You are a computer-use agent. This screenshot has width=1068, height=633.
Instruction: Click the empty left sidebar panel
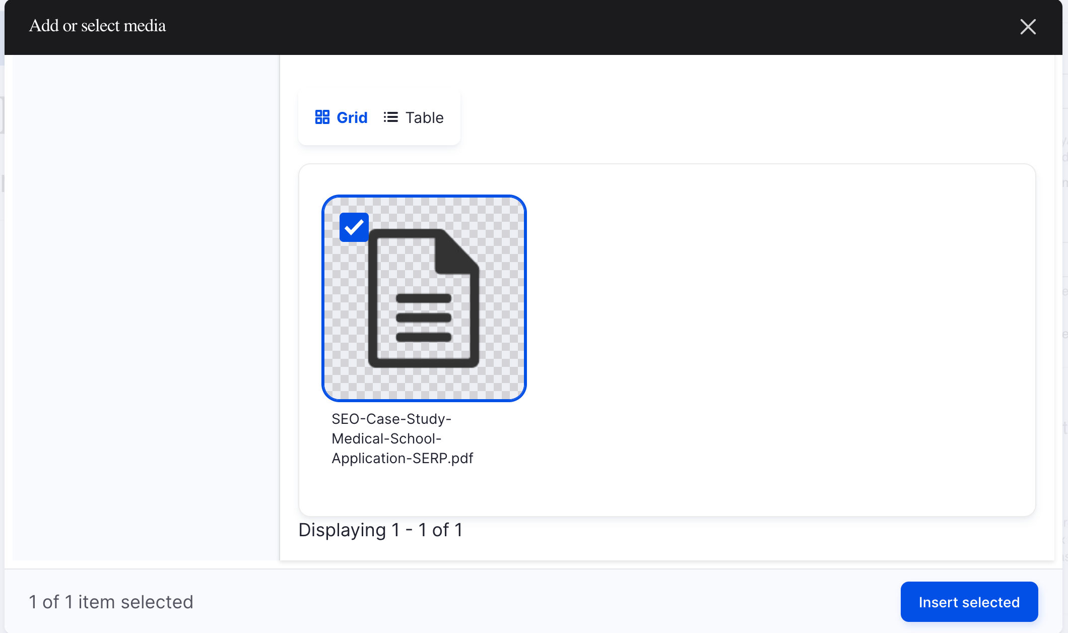point(146,307)
